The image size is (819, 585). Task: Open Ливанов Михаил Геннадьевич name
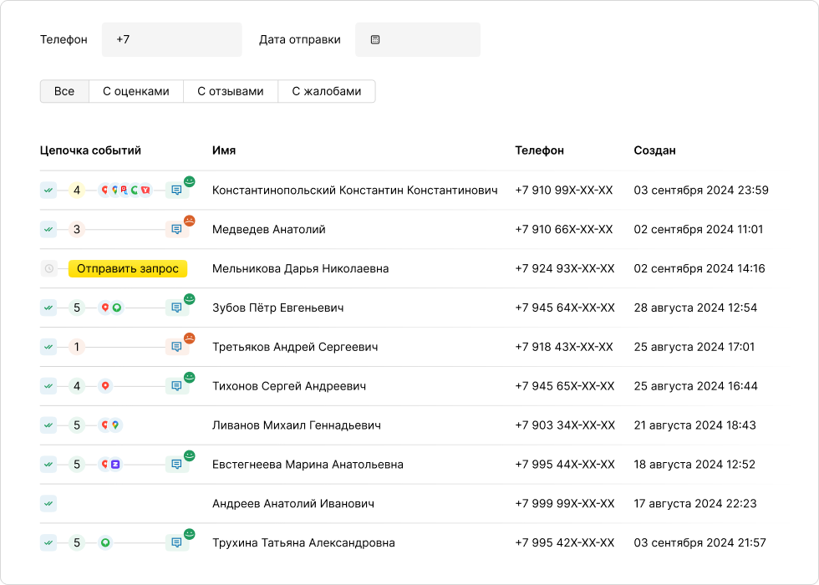click(296, 425)
